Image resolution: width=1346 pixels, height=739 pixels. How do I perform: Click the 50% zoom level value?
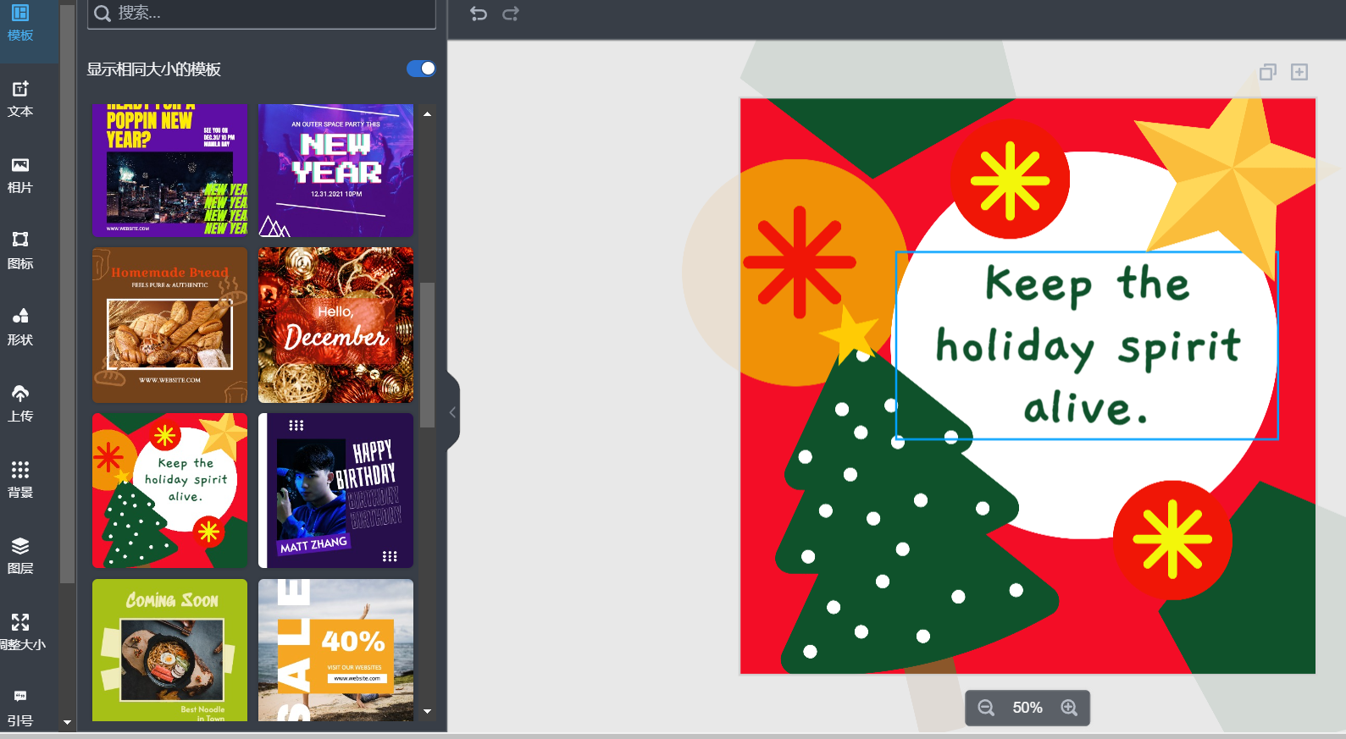click(1028, 708)
